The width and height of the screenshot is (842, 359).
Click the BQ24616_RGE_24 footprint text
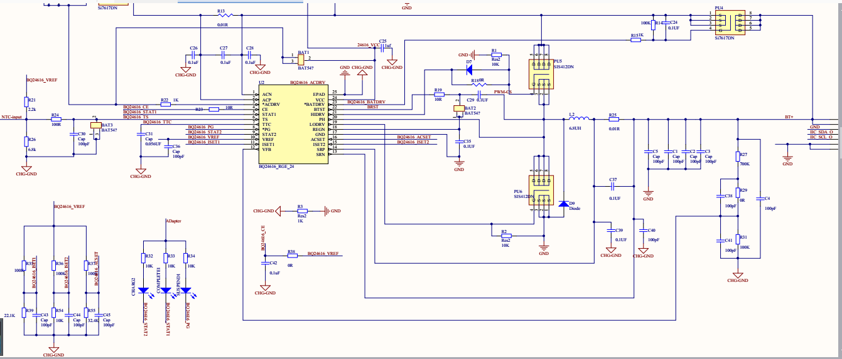pos(277,167)
